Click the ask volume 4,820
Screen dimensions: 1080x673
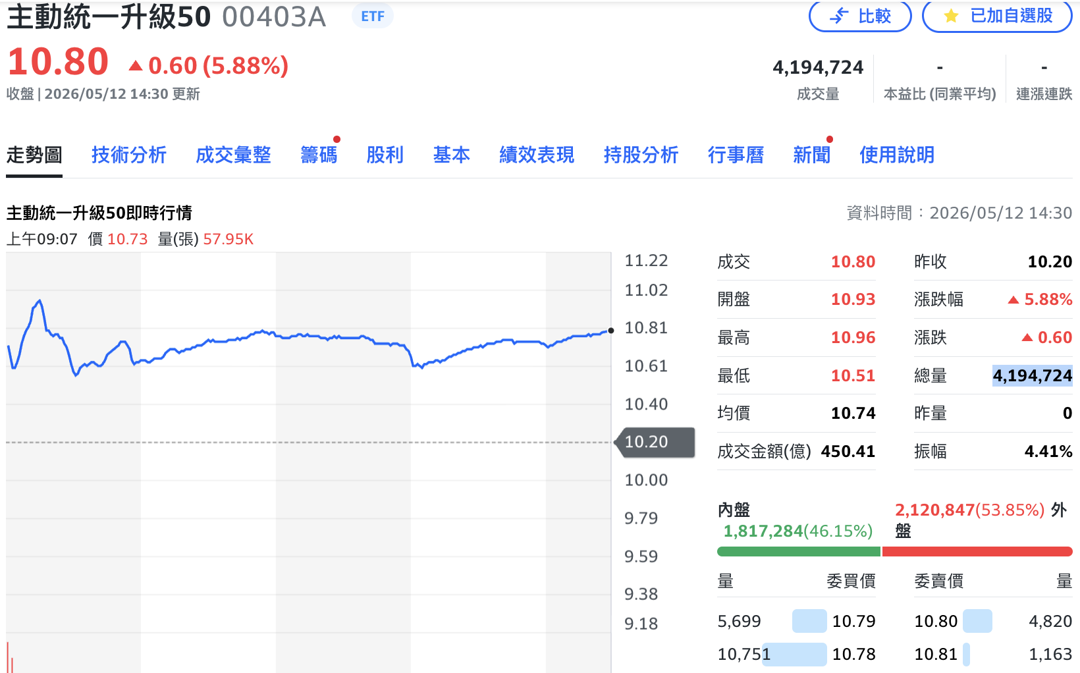tap(1050, 622)
